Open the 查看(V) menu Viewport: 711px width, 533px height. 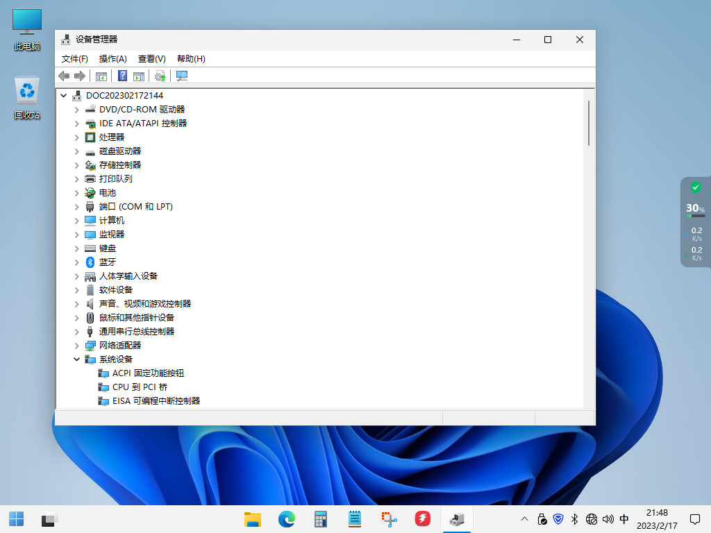[x=152, y=59]
